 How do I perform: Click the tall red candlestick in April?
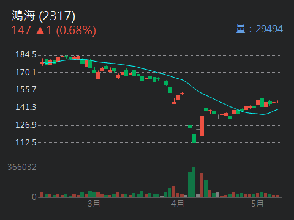pyautogui.click(x=202, y=126)
